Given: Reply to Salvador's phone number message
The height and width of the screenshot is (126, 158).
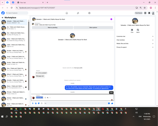Looking at the screenshot, I should [x=48, y=98].
